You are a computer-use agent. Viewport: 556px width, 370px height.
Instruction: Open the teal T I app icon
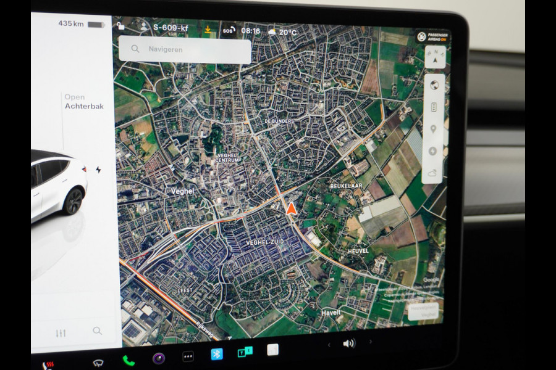(245, 352)
